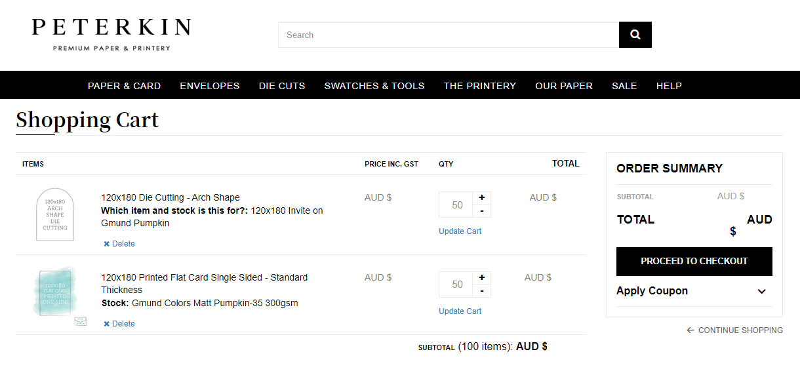Increase Arch Shape die cutting quantity
The height and width of the screenshot is (375, 800).
(x=482, y=198)
